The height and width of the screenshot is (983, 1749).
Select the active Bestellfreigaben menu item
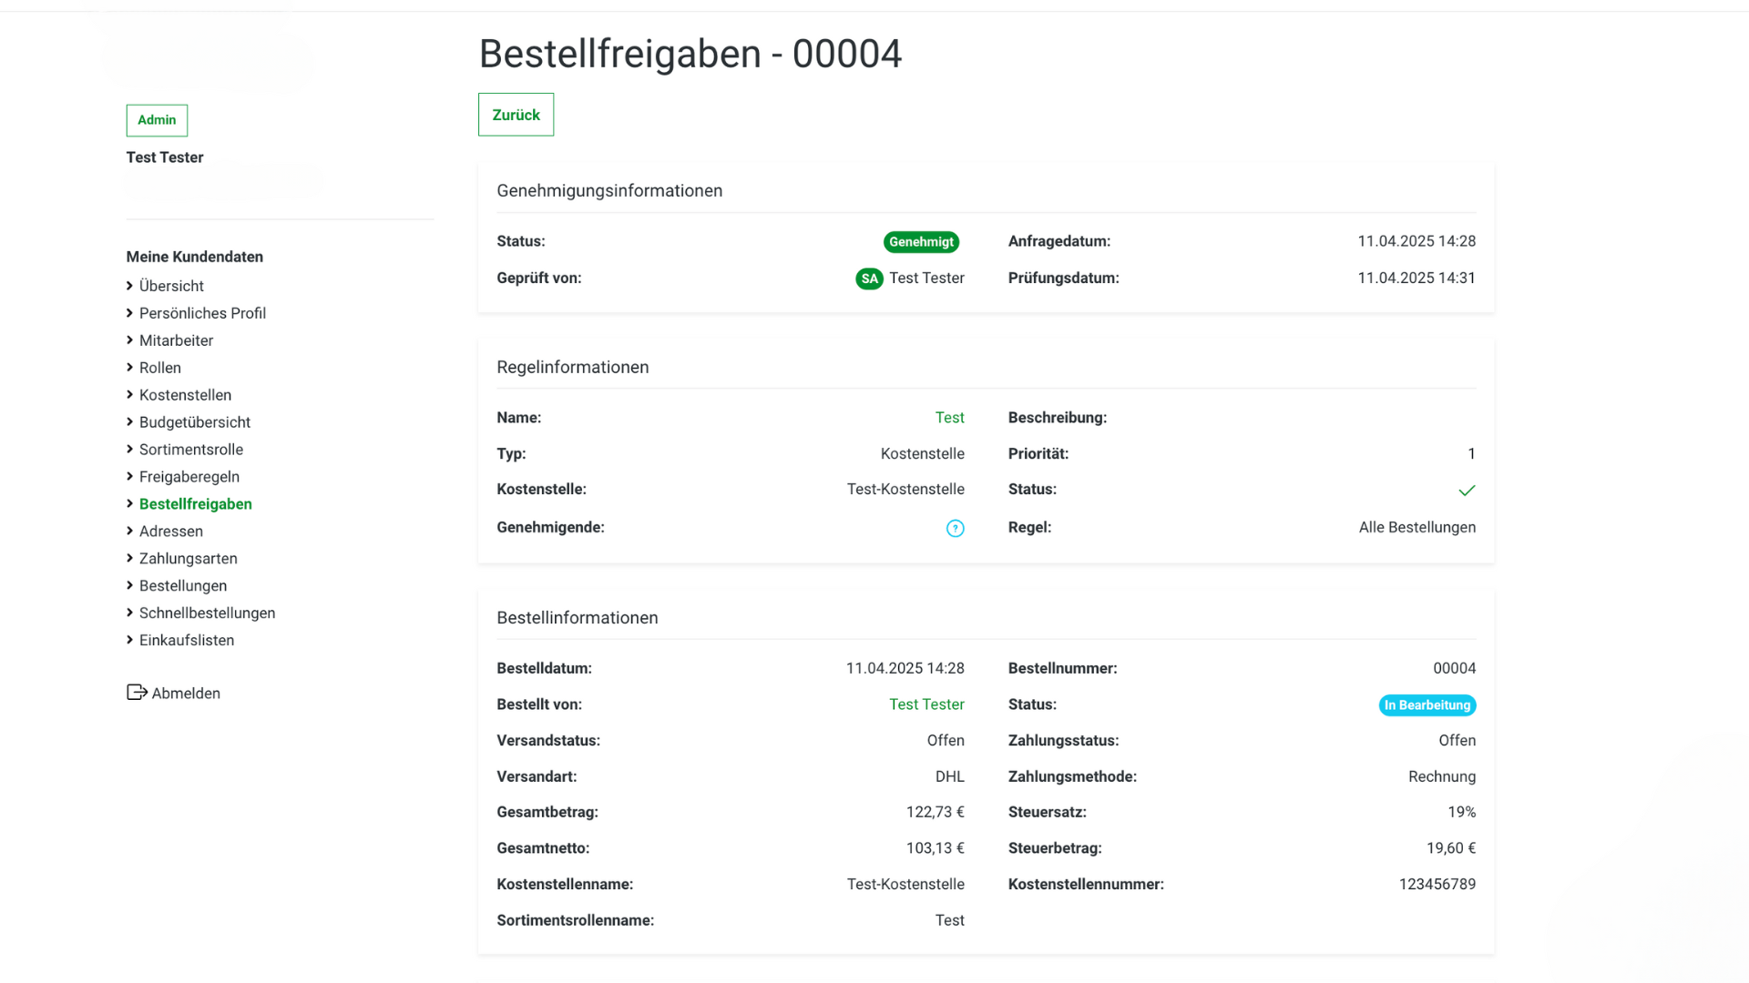click(x=195, y=504)
